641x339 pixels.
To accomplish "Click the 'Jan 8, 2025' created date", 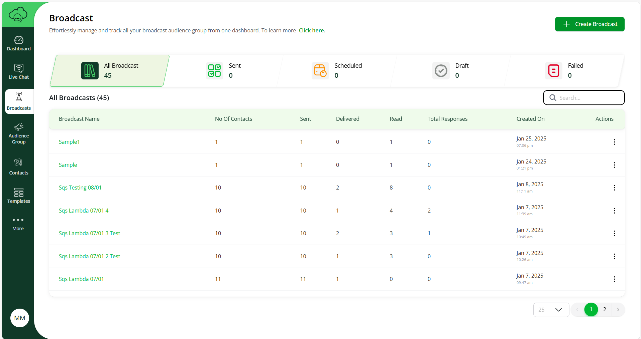I will point(530,184).
